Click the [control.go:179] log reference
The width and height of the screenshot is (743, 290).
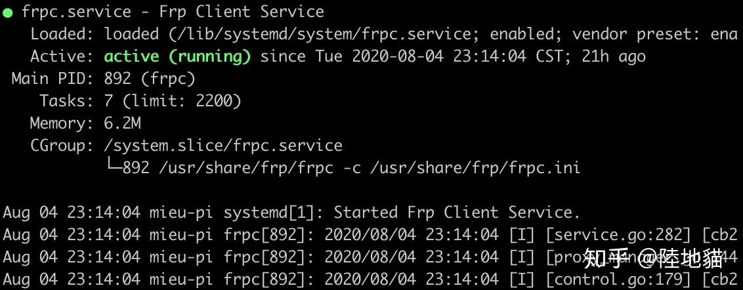(x=619, y=280)
